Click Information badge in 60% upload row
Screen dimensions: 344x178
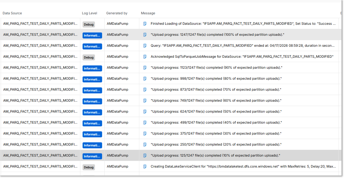[x=92, y=101]
